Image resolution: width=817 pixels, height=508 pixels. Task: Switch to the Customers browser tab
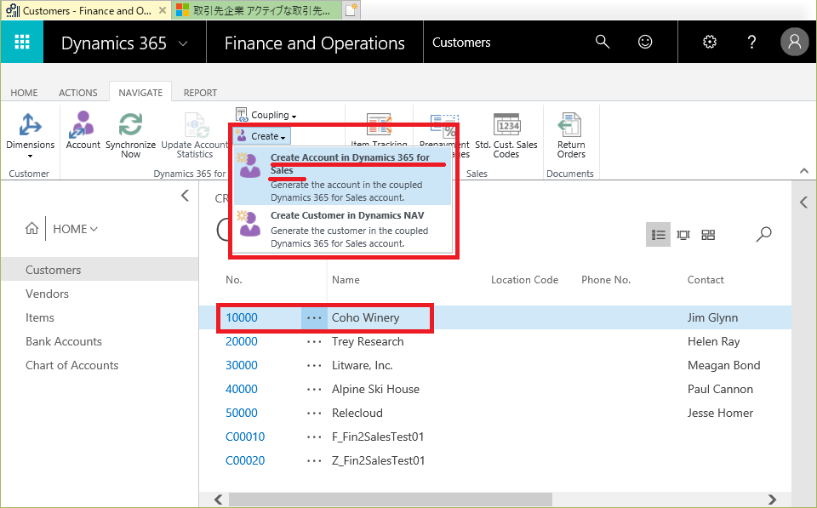tap(86, 10)
